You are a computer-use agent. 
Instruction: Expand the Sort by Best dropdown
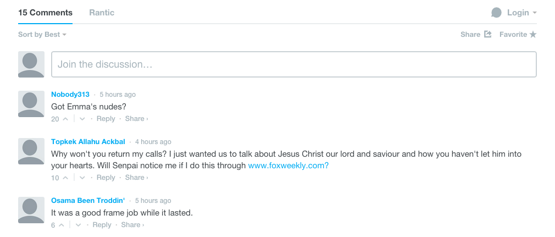[42, 34]
